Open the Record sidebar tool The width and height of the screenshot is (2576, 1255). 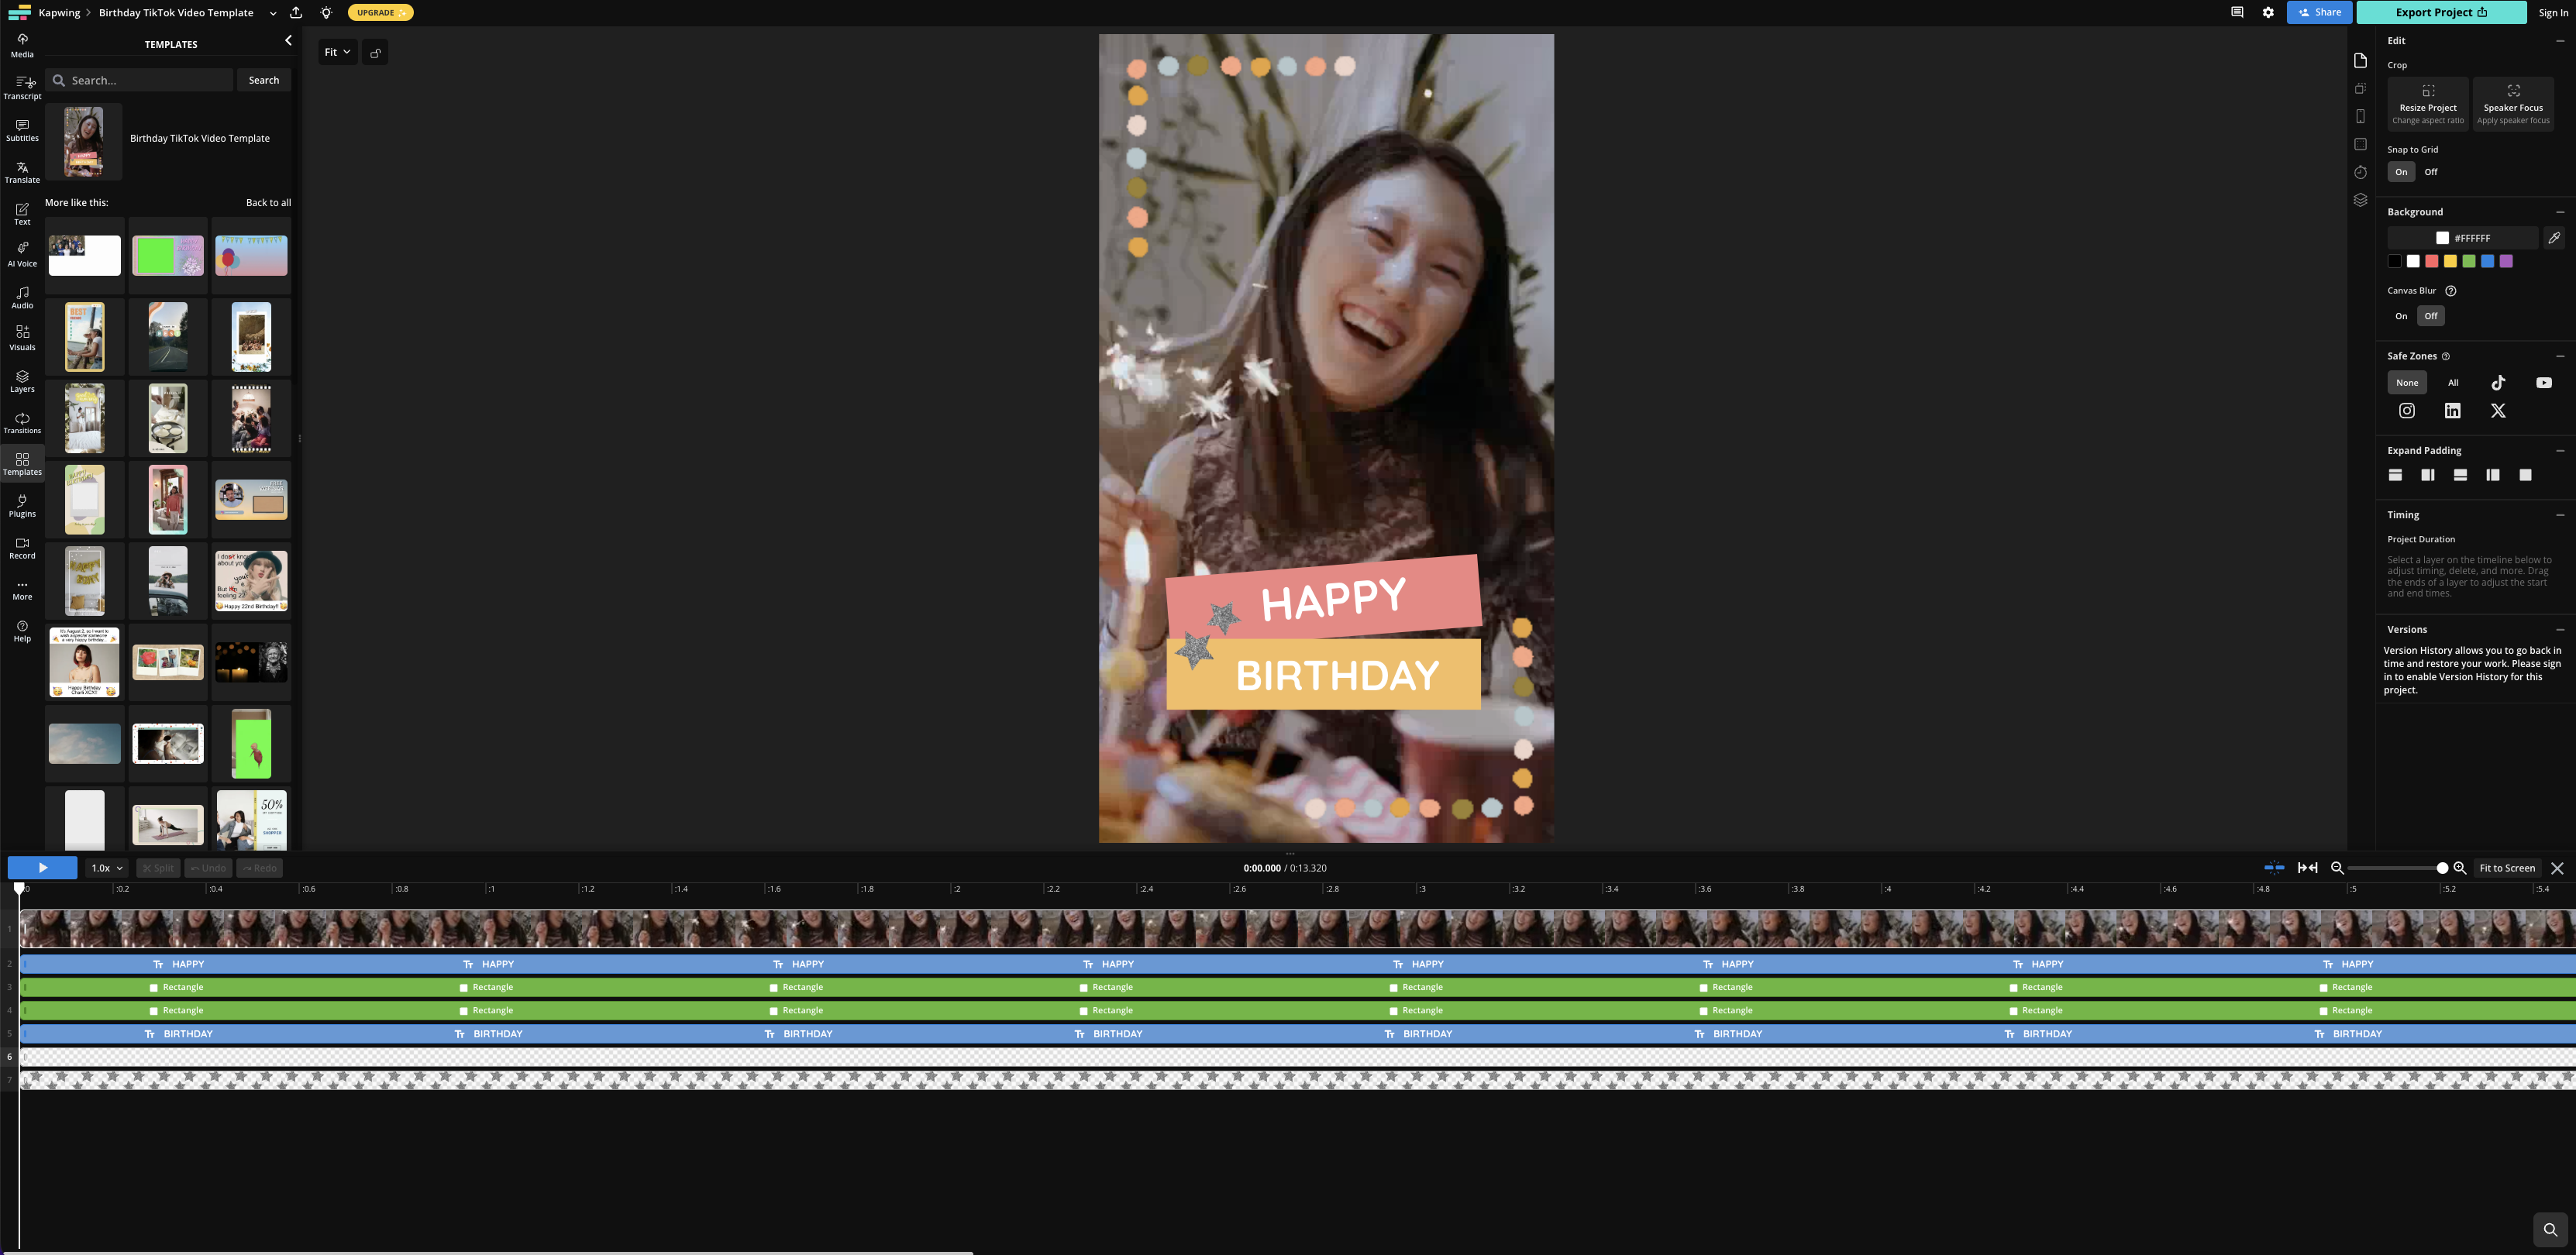pyautogui.click(x=22, y=547)
